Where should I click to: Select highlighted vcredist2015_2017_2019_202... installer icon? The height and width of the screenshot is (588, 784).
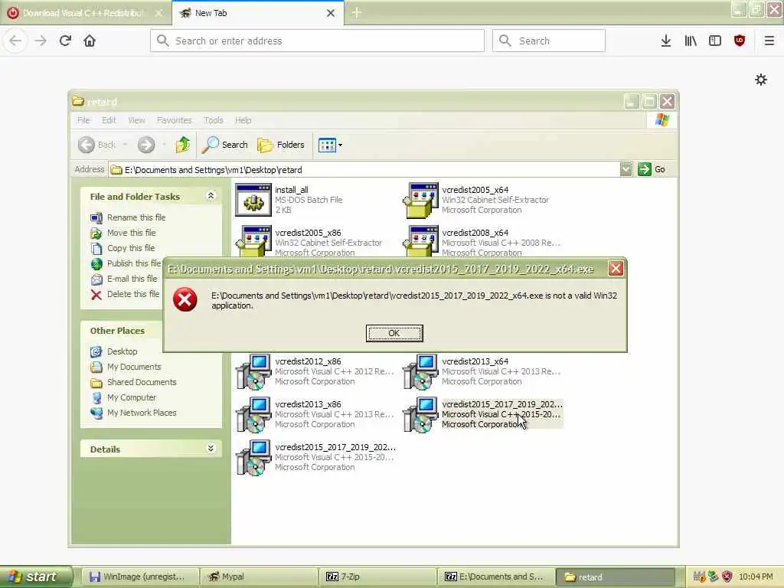coord(420,414)
